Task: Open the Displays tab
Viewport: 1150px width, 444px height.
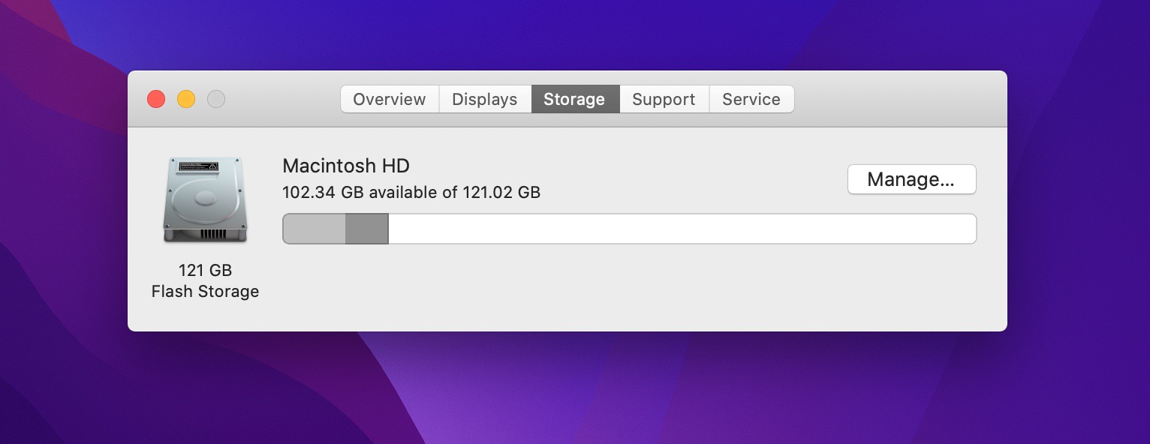Action: pyautogui.click(x=484, y=99)
